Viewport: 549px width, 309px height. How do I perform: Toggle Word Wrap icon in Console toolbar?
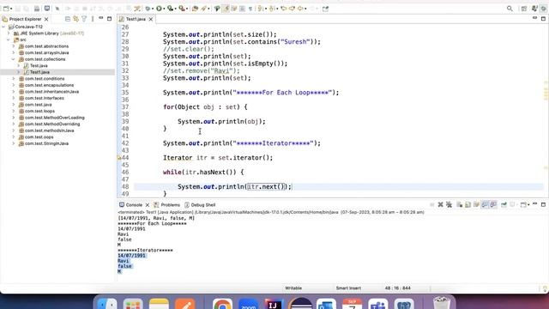point(476,204)
